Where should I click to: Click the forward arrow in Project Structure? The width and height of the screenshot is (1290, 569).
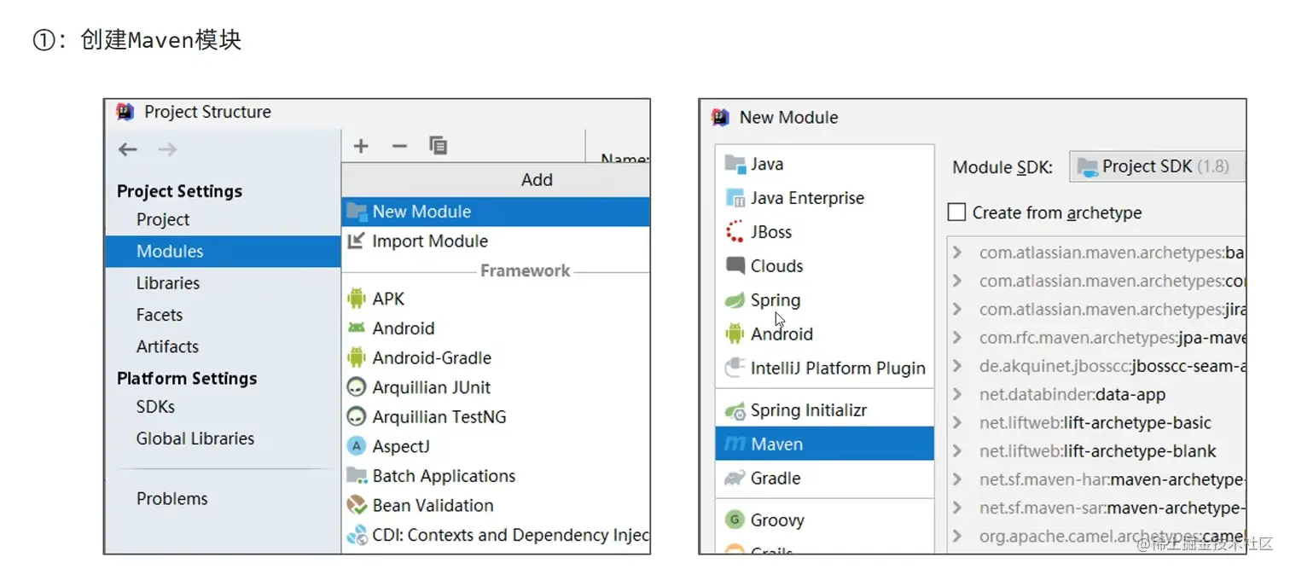tap(167, 149)
